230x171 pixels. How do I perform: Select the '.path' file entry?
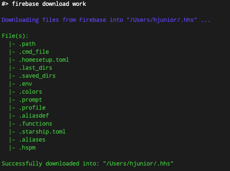(x=27, y=44)
